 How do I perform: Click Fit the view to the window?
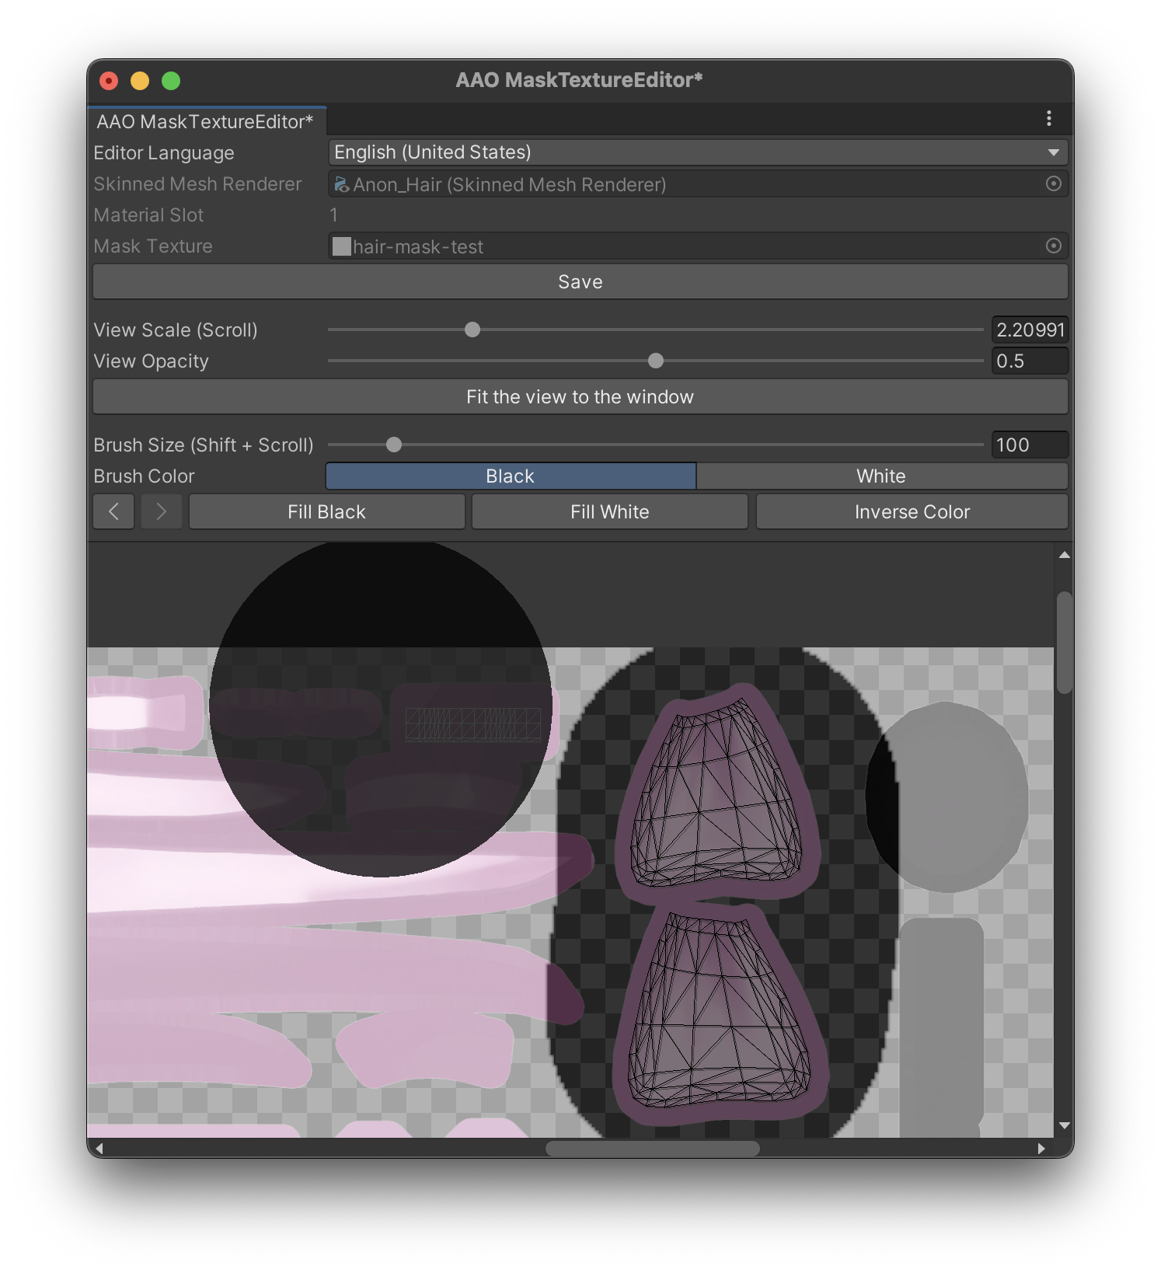click(580, 396)
